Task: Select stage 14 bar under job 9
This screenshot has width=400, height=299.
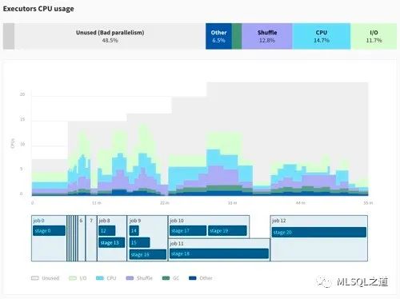Action: pyautogui.click(x=134, y=231)
